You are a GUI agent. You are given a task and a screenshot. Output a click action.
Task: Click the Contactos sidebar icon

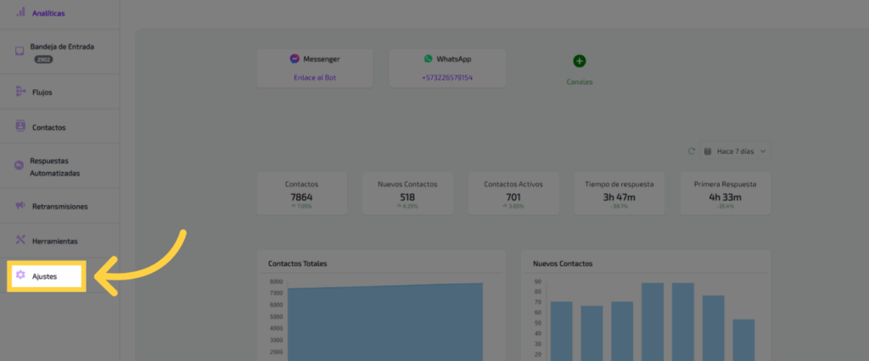click(20, 126)
